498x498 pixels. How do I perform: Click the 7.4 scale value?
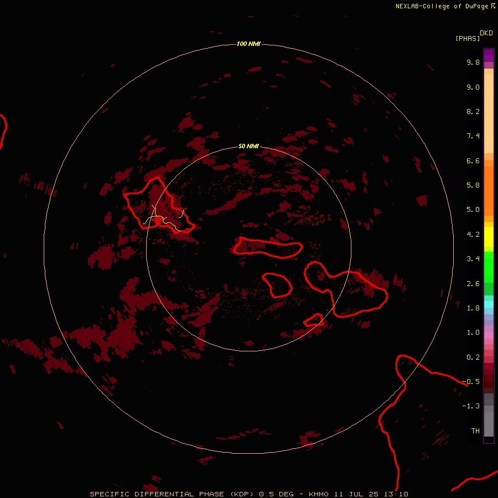pos(473,136)
